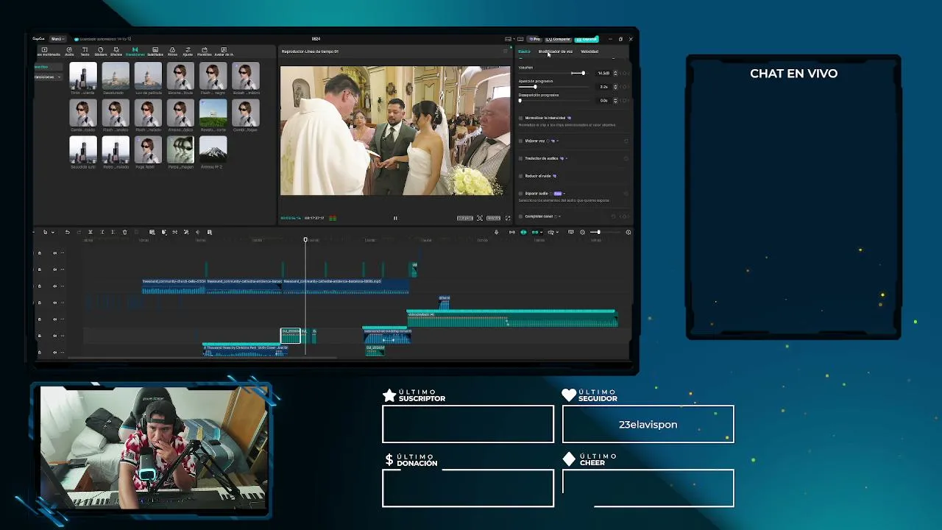Adjust the Volumen slider handle
The width and height of the screenshot is (942, 530).
(x=583, y=73)
